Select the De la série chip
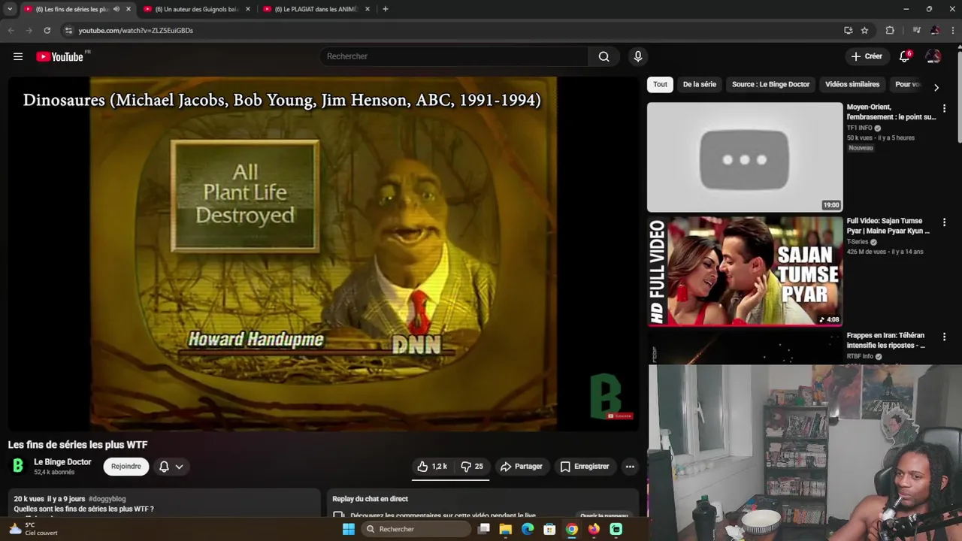 point(699,84)
